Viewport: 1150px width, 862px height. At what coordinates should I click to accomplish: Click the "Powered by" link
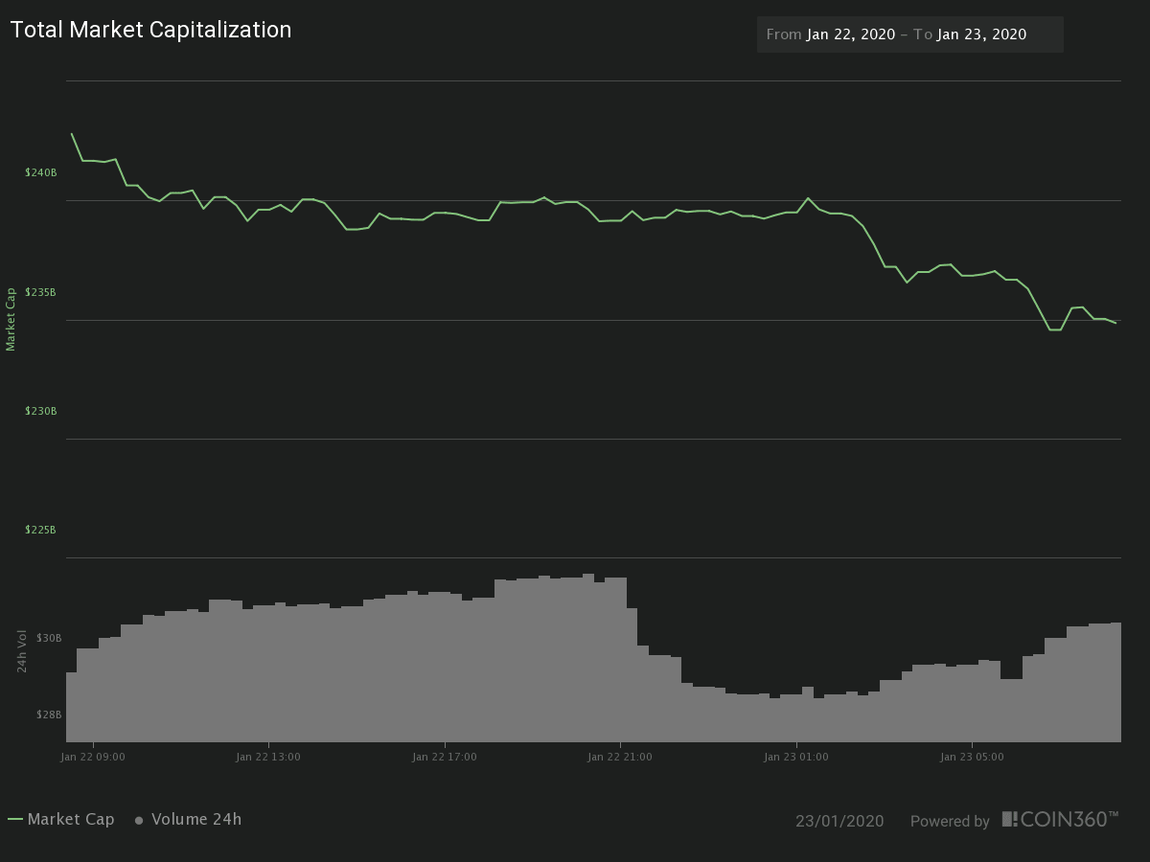(950, 821)
